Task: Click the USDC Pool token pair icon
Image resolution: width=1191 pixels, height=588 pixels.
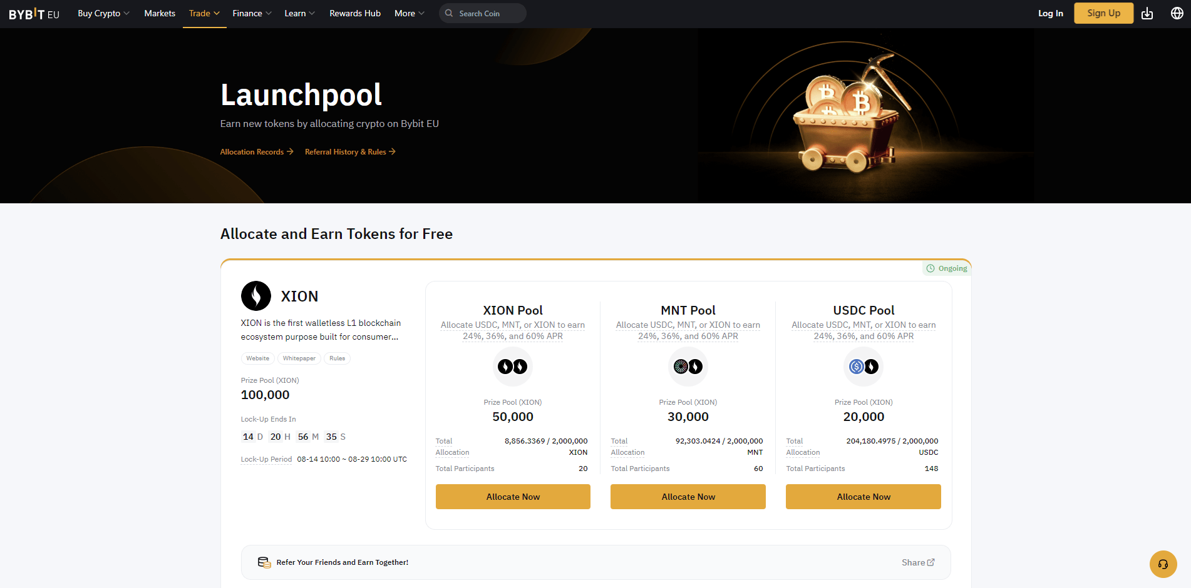Action: click(x=864, y=367)
